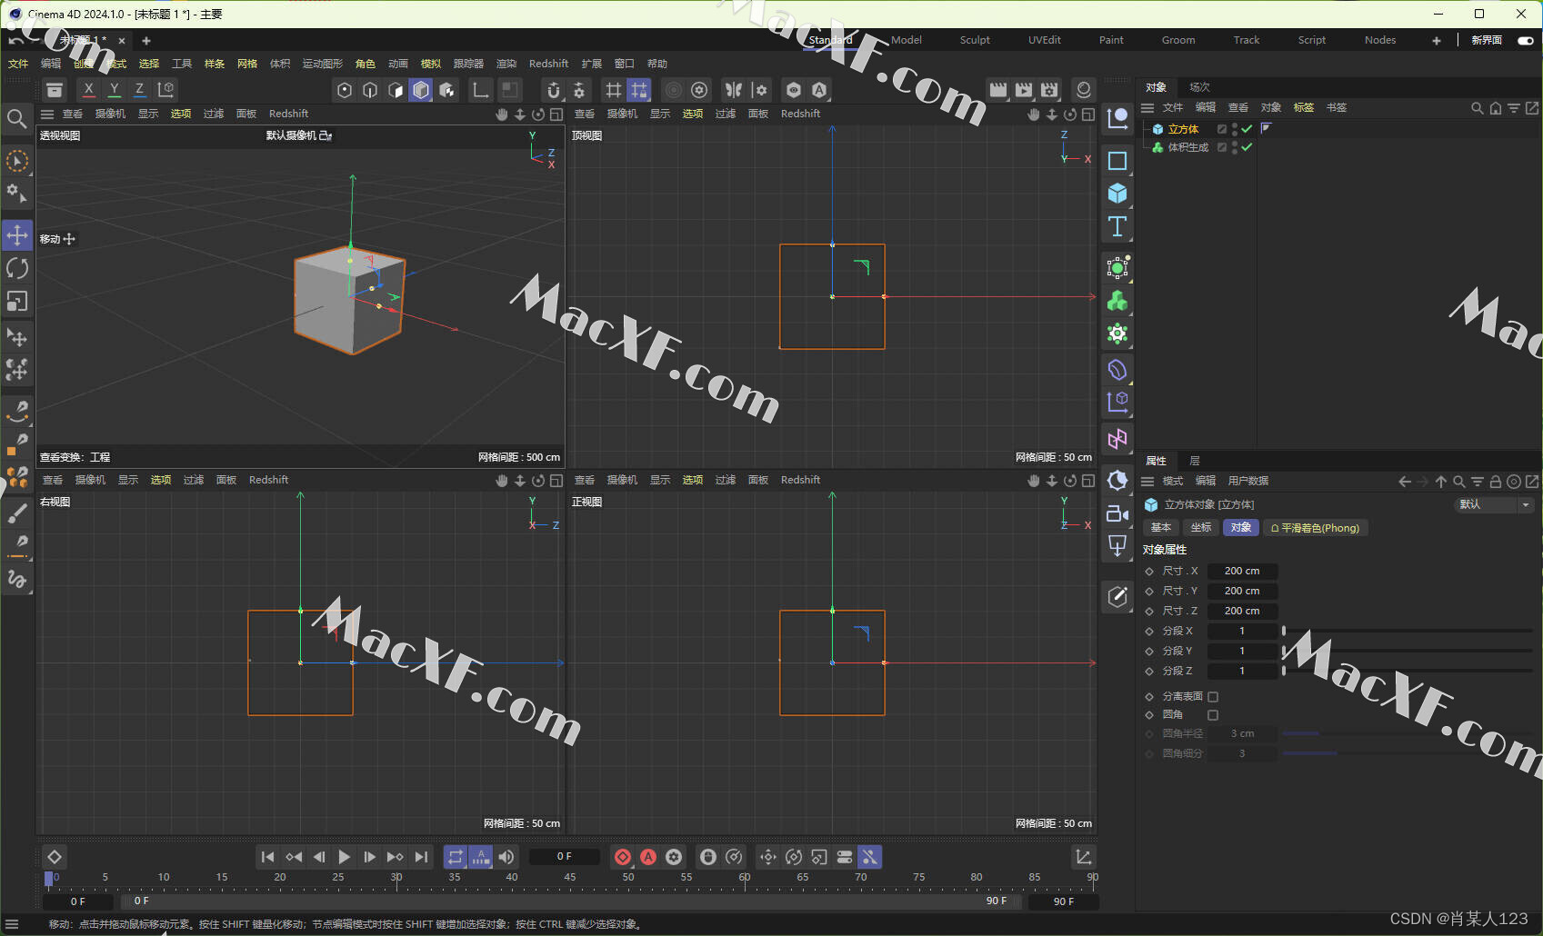Play the timeline forward
The width and height of the screenshot is (1543, 936).
point(344,857)
